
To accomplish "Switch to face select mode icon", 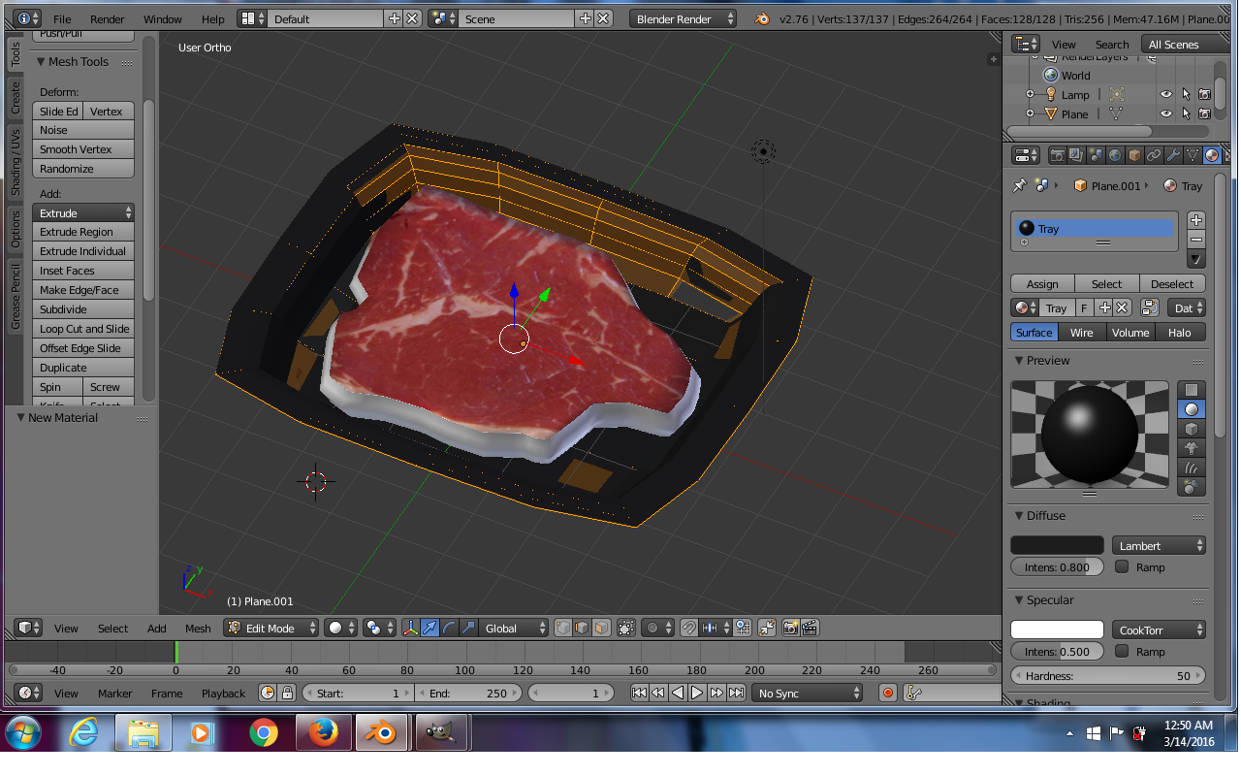I will [x=602, y=629].
